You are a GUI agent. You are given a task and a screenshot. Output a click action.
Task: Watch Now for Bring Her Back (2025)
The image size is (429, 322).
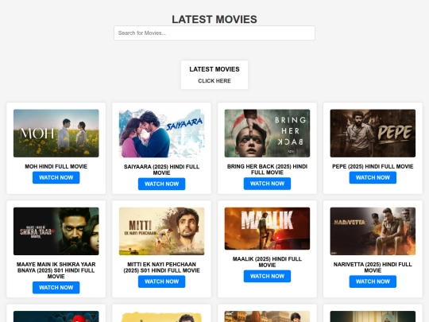click(x=267, y=184)
